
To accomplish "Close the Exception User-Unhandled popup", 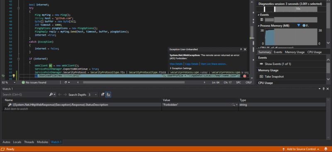I will coord(245,49).
